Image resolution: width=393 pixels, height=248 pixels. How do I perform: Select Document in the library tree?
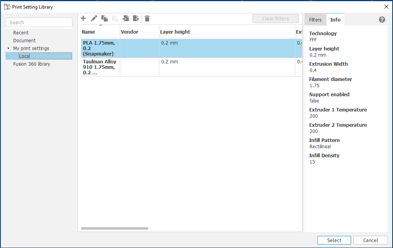click(24, 41)
